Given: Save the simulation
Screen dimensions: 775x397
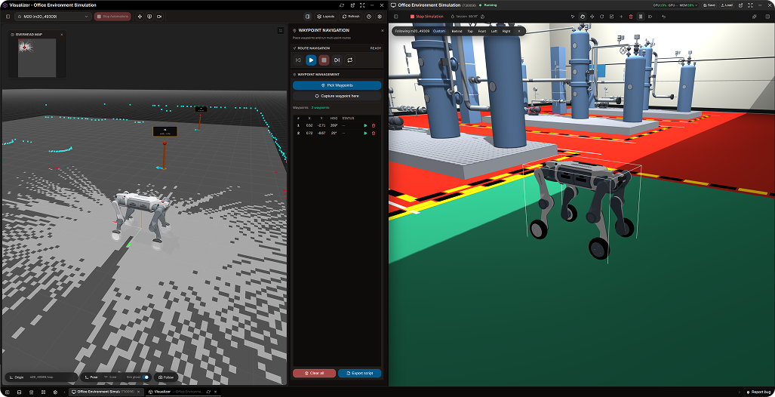Looking at the screenshot, I should pyautogui.click(x=710, y=5).
